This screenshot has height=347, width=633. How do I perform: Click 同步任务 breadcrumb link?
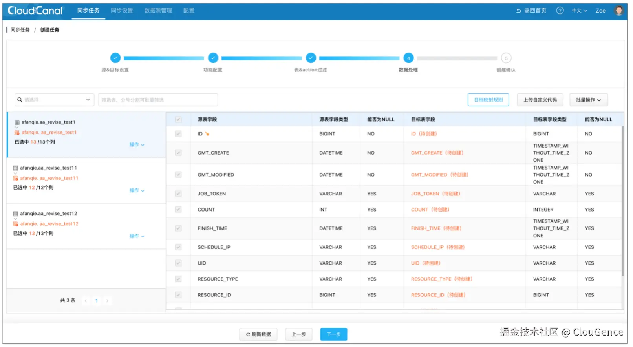click(x=20, y=30)
